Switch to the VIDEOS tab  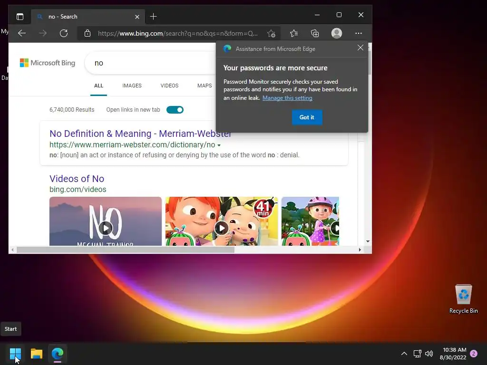169,86
